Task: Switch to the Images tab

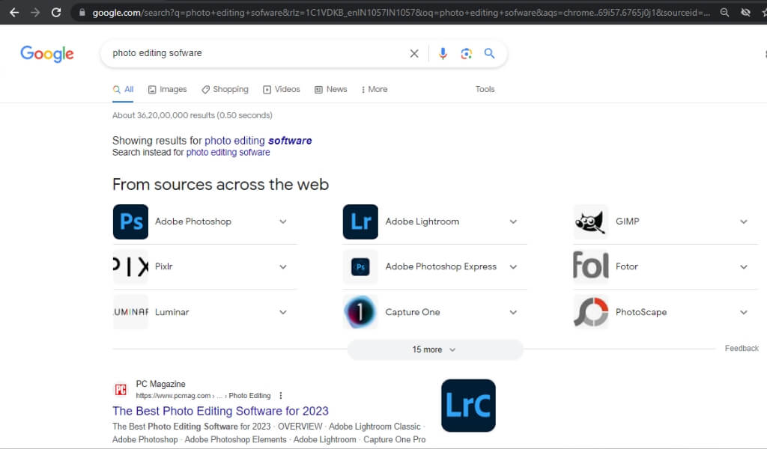Action: coord(167,89)
